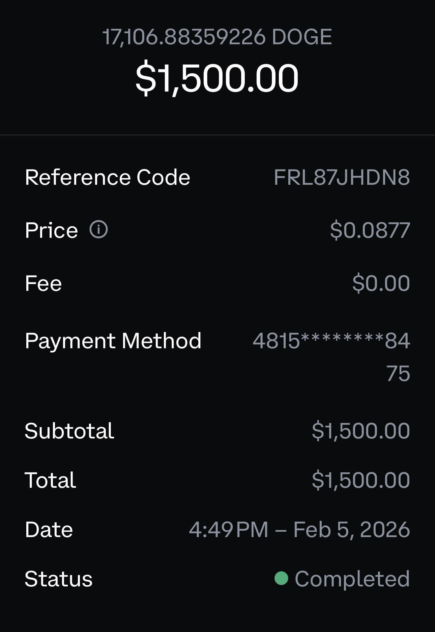The height and width of the screenshot is (632, 435).
Task: Tap the $0.00 fee value
Action: pos(381,283)
